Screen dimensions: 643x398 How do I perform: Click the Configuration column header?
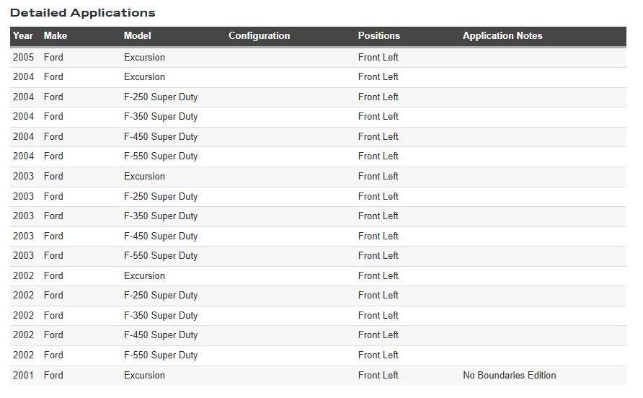pos(259,36)
